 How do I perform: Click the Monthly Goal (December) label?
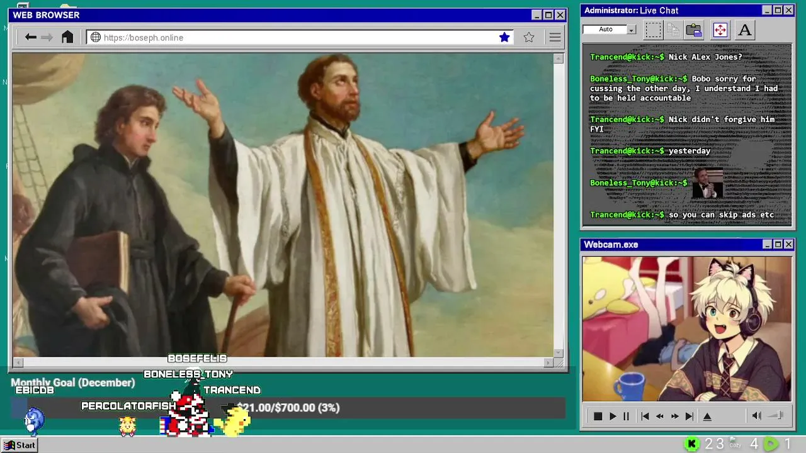click(x=73, y=383)
